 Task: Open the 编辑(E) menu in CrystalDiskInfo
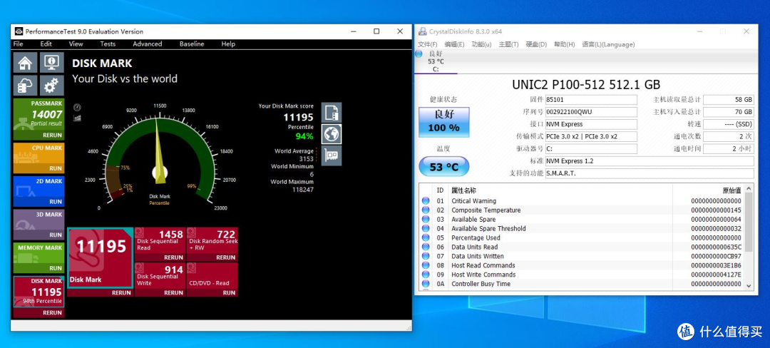point(455,45)
